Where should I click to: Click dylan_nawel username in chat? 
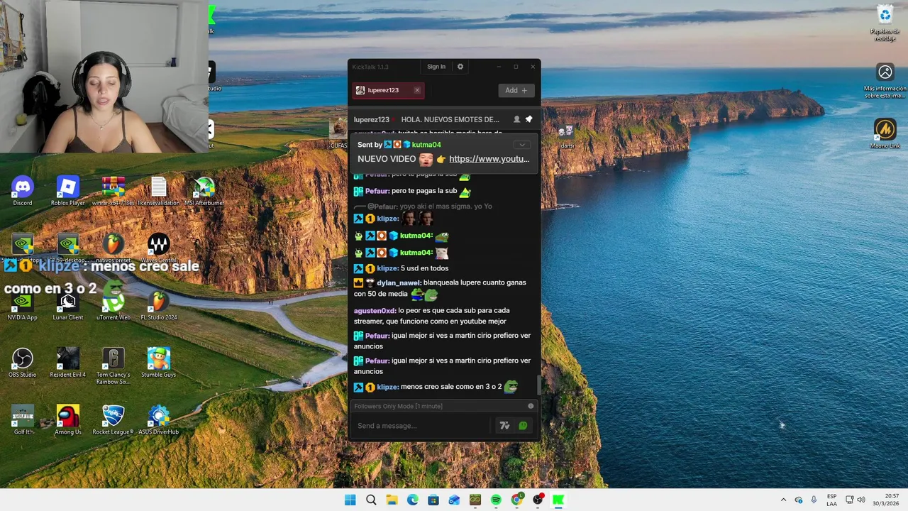click(398, 282)
